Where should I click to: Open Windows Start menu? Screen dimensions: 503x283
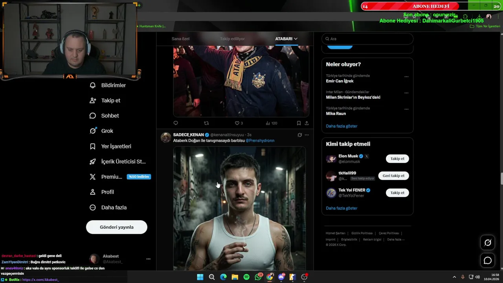(x=200, y=277)
